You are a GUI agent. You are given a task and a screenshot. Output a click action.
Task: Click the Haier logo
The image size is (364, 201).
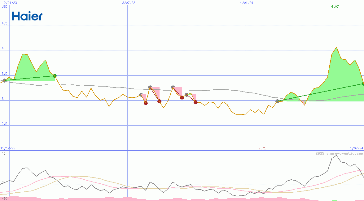pyautogui.click(x=27, y=16)
